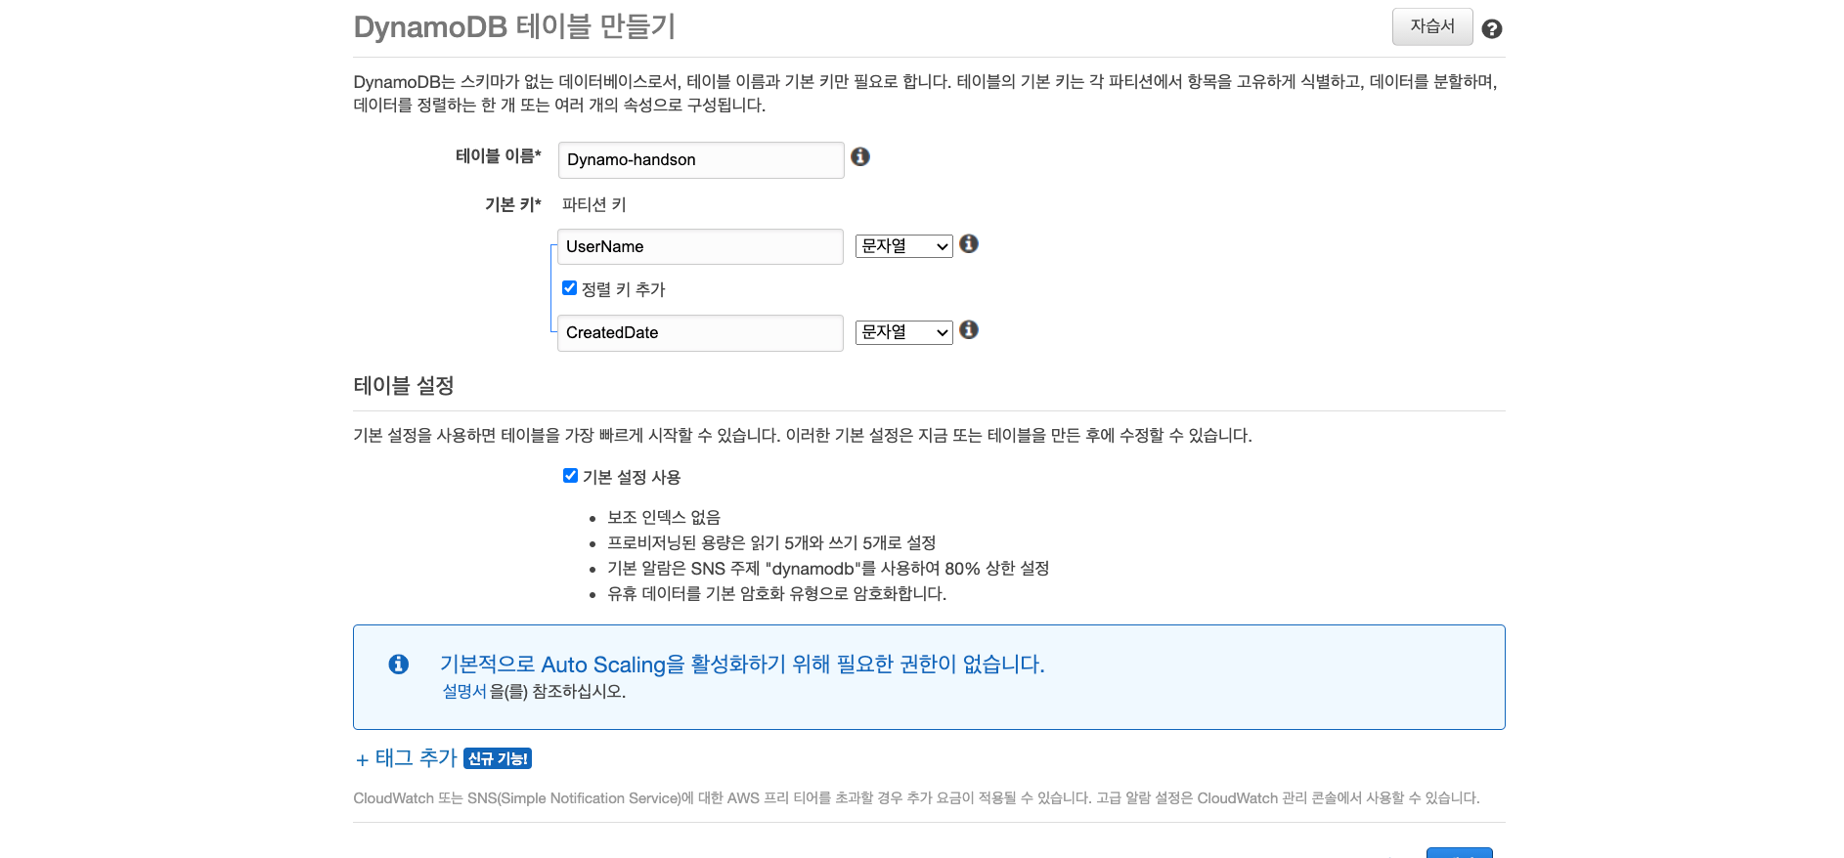Disable the 기본 설정 사용 option

tap(570, 475)
